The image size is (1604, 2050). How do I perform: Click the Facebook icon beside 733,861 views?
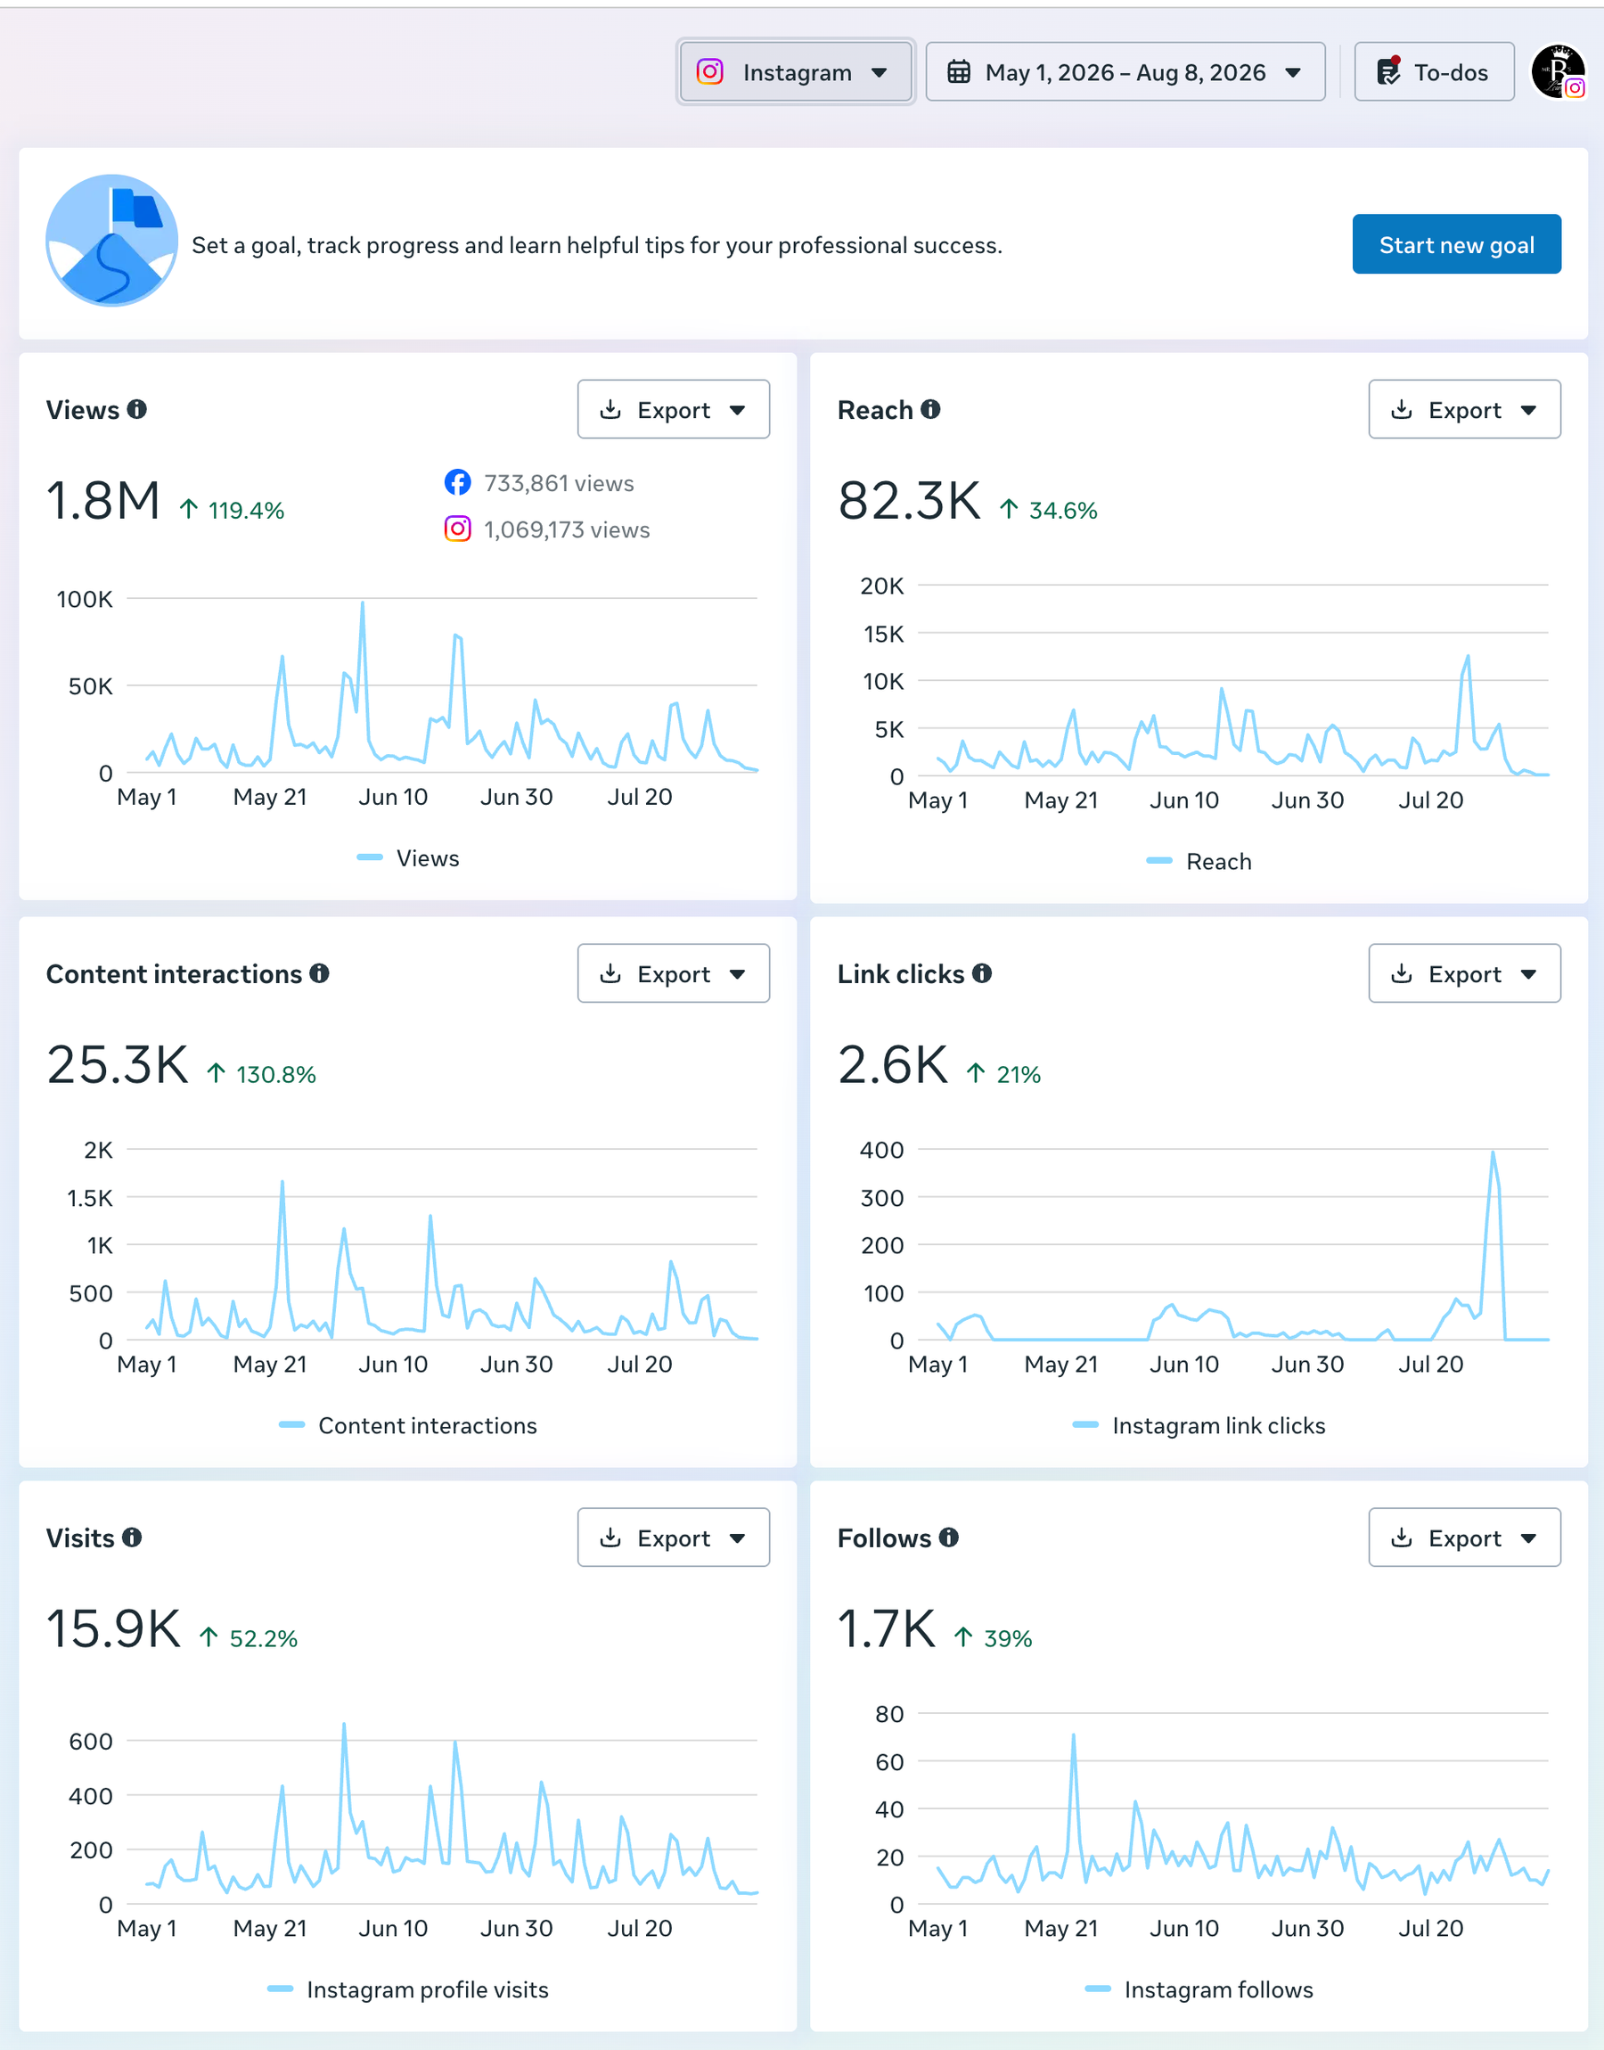tap(457, 483)
